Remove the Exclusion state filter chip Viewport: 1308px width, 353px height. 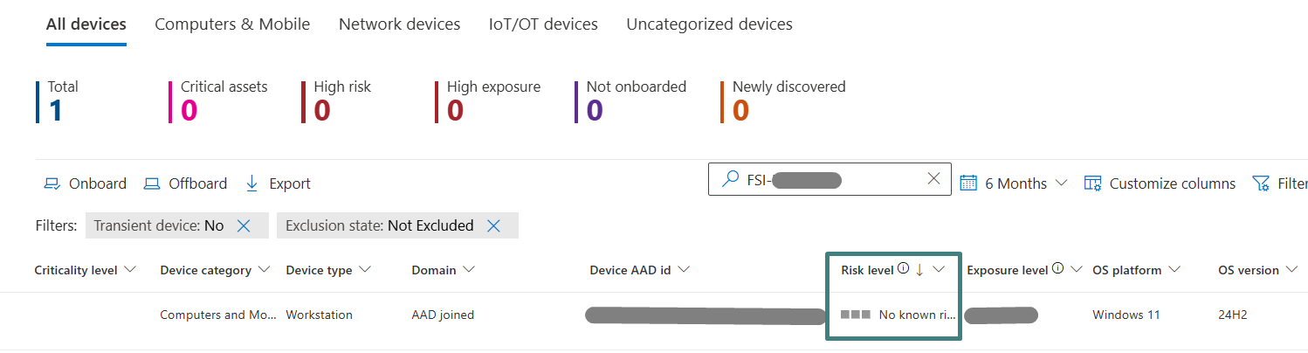[493, 225]
